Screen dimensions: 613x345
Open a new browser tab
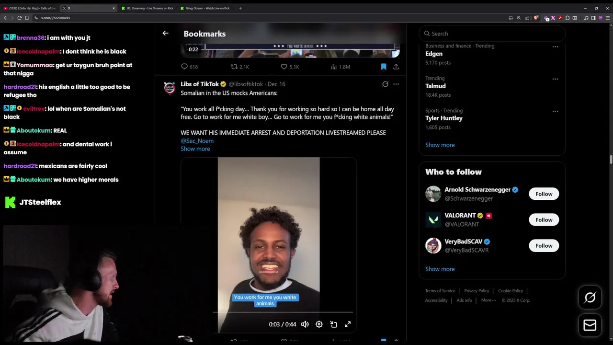click(x=240, y=8)
